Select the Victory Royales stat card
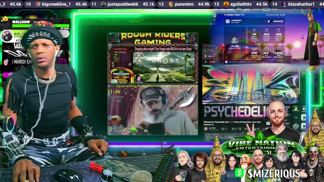The image size is (324, 182). [254, 35]
